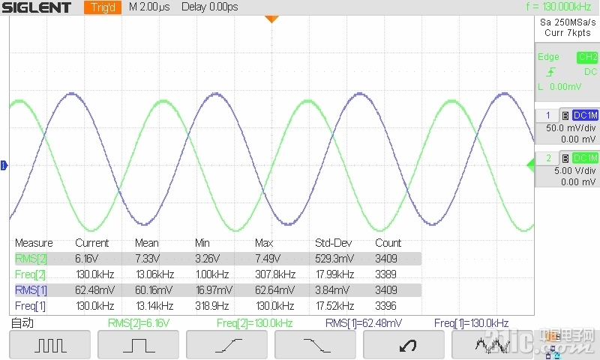Click the Max column header
Viewport: 600px width, 360px height.
(x=264, y=243)
